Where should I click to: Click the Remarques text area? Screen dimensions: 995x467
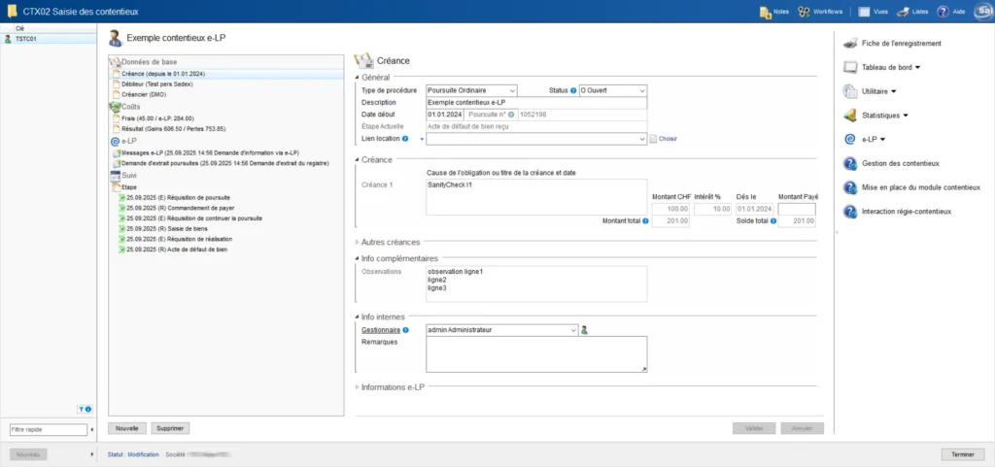pyautogui.click(x=536, y=354)
